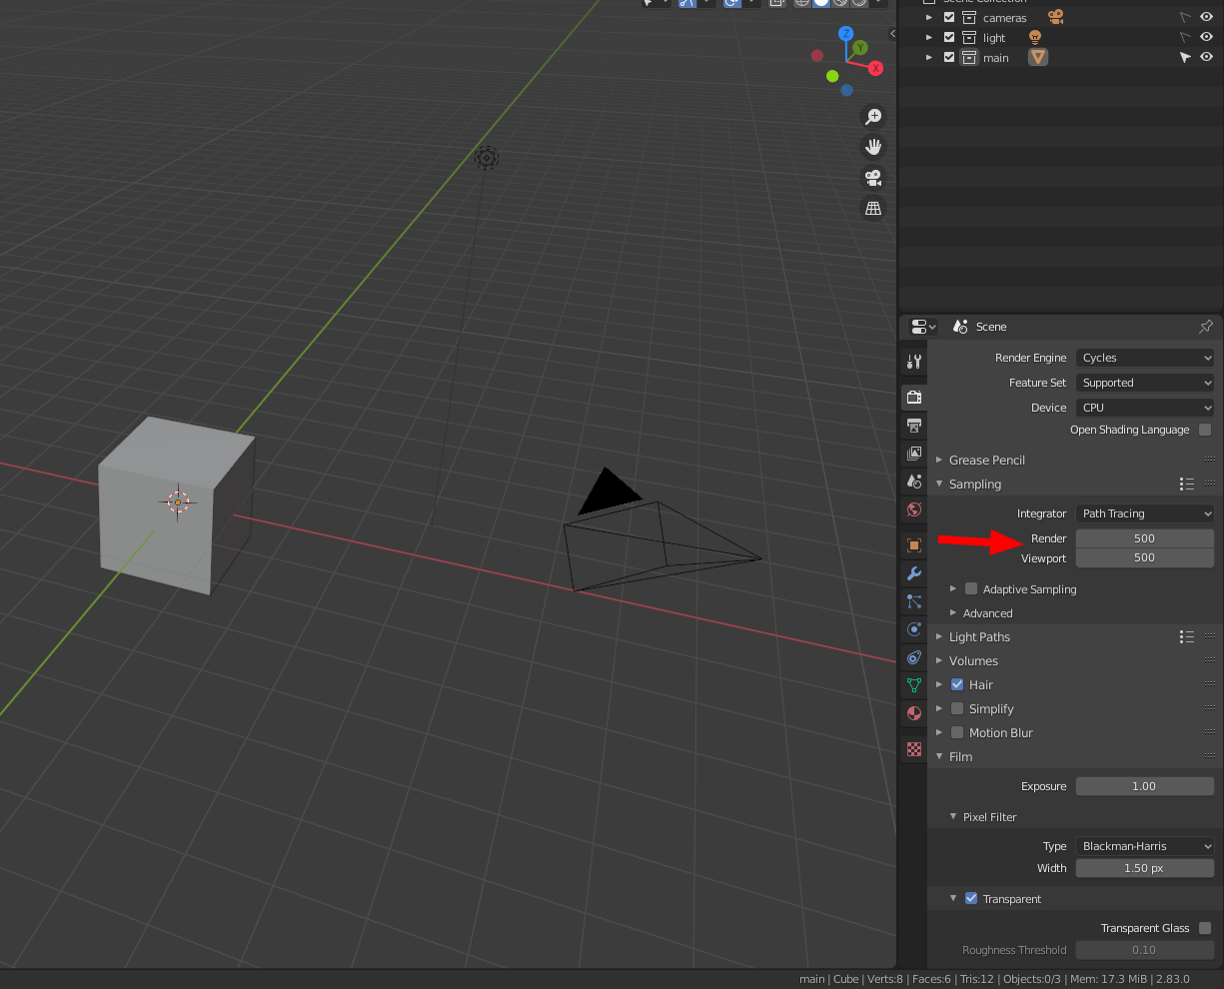The width and height of the screenshot is (1224, 989).
Task: Hide the main collection with eye icon
Action: pos(1206,57)
